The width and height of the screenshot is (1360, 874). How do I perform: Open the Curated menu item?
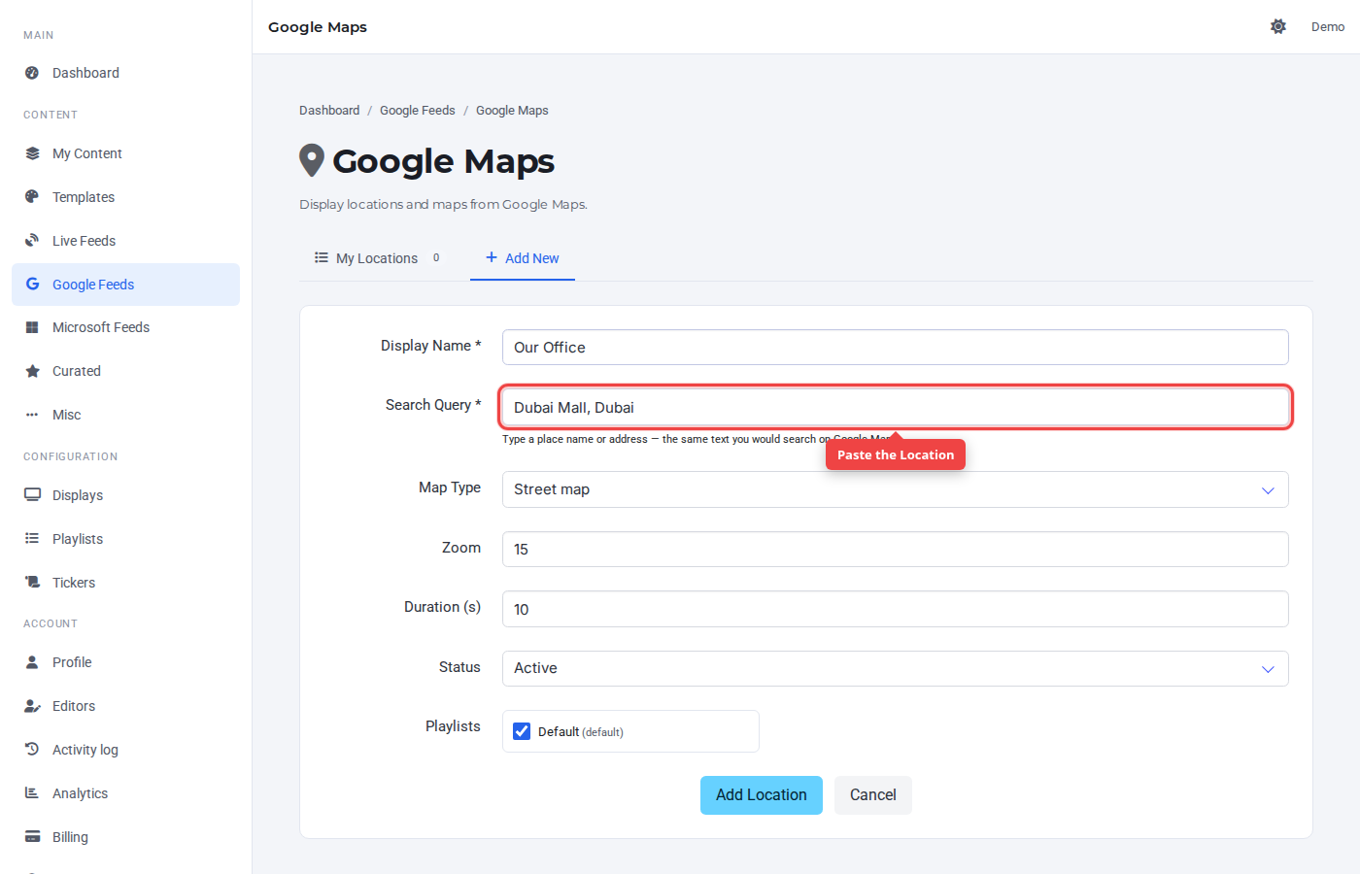coord(125,371)
